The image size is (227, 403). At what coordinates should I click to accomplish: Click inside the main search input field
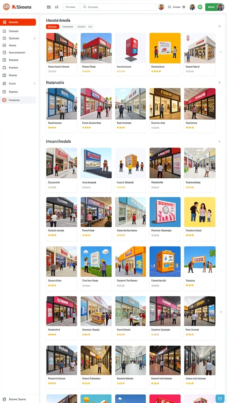pyautogui.click(x=118, y=7)
